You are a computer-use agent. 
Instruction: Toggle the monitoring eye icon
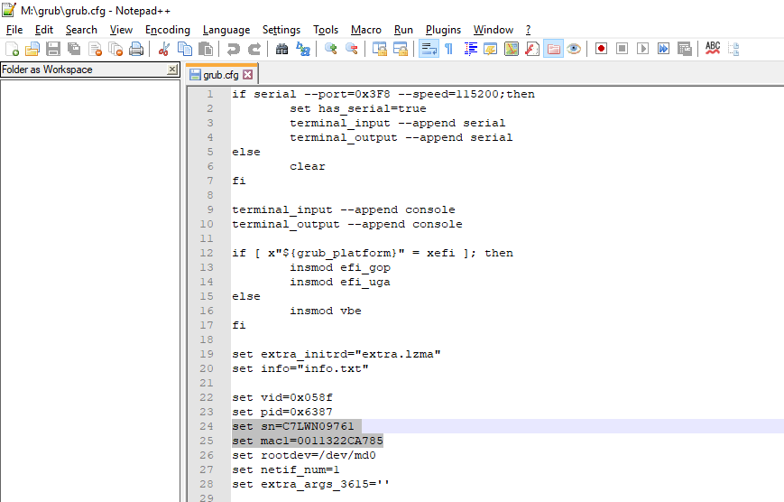coord(574,49)
